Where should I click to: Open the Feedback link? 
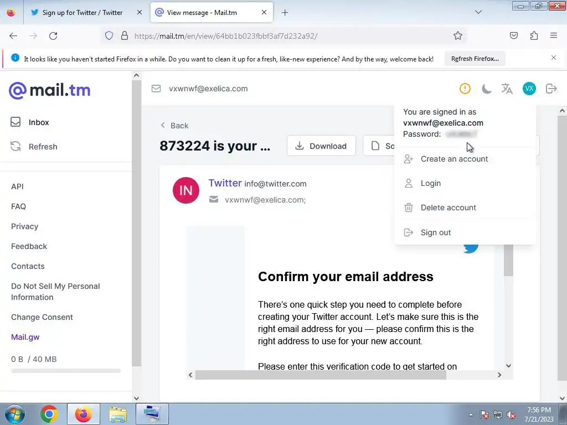(x=29, y=246)
